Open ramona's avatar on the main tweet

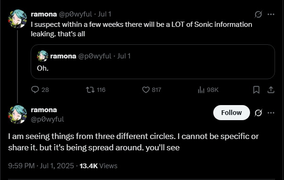17,115
